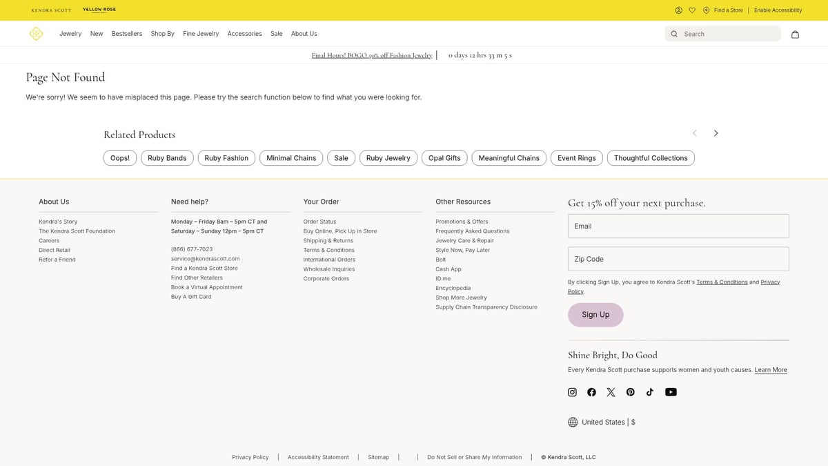Viewport: 828px width, 466px height.
Task: Visit the Facebook page icon
Action: tap(591, 392)
